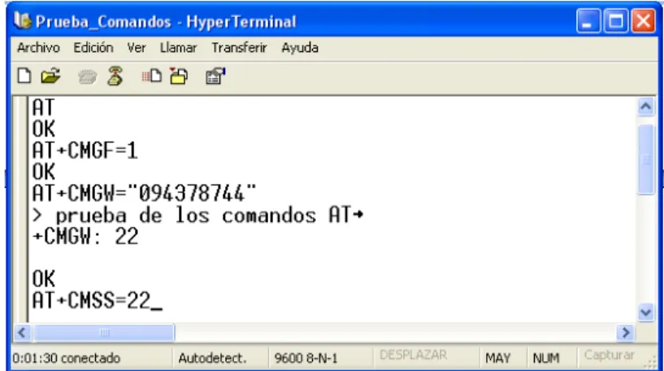Viewport: 664px width, 371px height.
Task: Open the Llamar menu
Action: [178, 48]
